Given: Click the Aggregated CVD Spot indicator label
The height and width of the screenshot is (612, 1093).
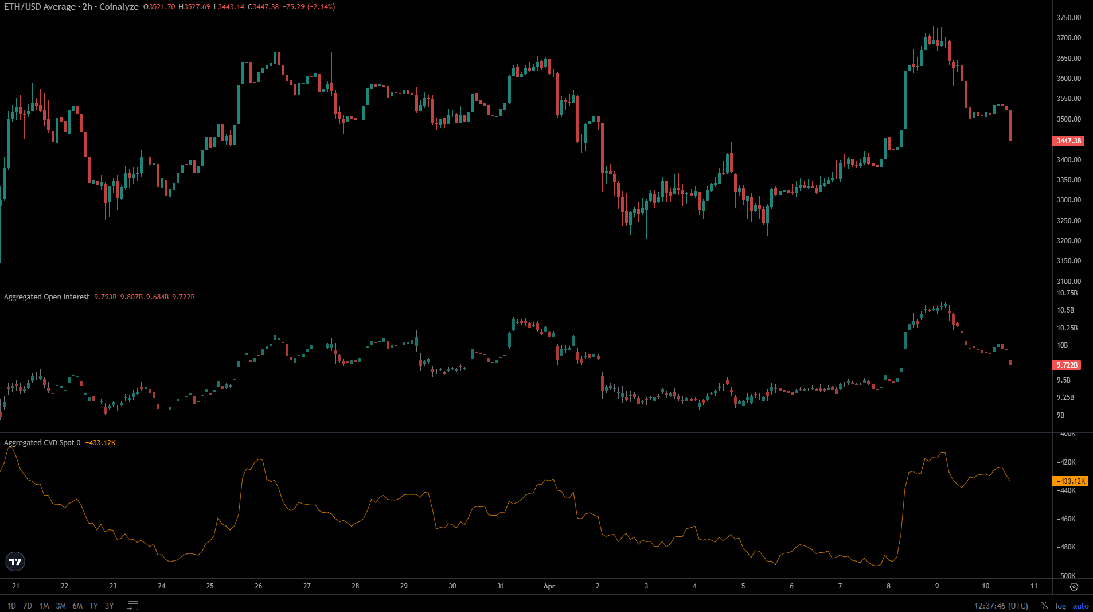Looking at the screenshot, I should pyautogui.click(x=42, y=443).
